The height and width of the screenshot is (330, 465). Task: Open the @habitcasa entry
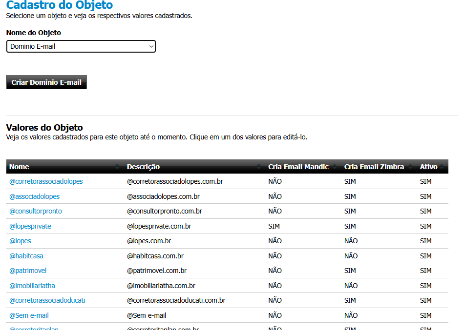pyautogui.click(x=26, y=256)
